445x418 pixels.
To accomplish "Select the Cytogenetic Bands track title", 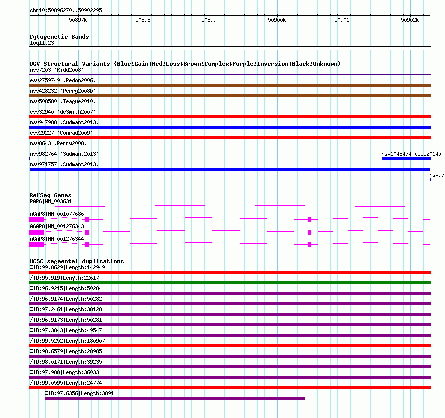I will [59, 37].
